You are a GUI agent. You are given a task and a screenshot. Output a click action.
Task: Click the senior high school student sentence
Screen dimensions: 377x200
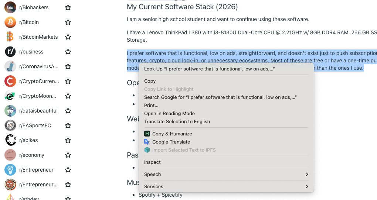[x=218, y=19]
